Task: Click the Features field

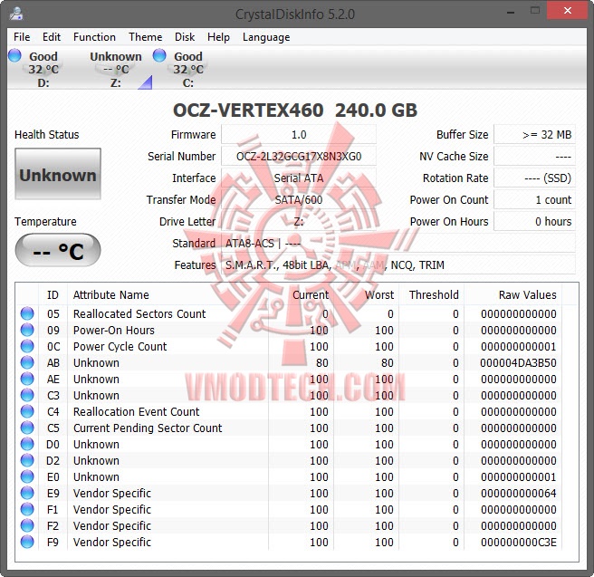Action: coord(398,264)
